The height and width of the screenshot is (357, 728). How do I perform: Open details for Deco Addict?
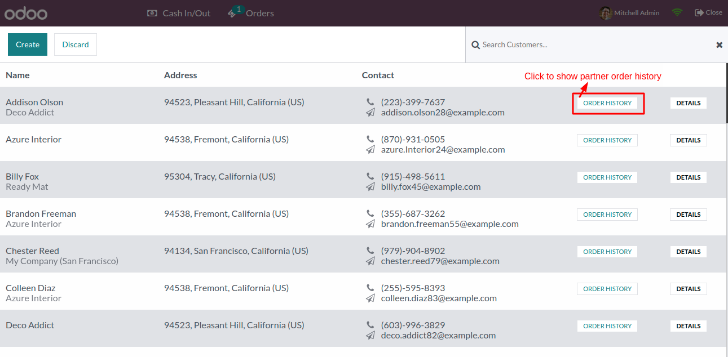click(x=689, y=326)
